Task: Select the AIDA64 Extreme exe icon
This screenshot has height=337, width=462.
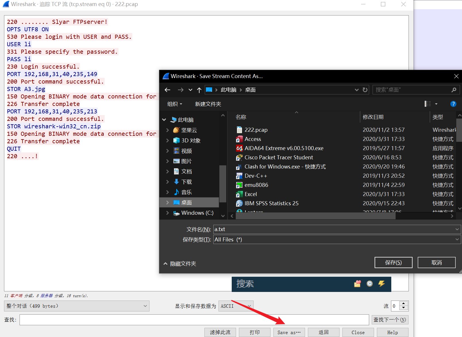Action: [x=239, y=148]
